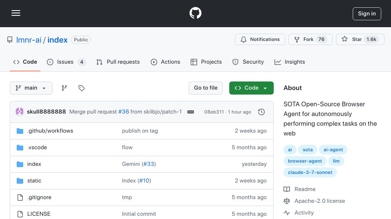The width and height of the screenshot is (391, 219).
Task: Open the #33 pull request link
Action: (149, 164)
